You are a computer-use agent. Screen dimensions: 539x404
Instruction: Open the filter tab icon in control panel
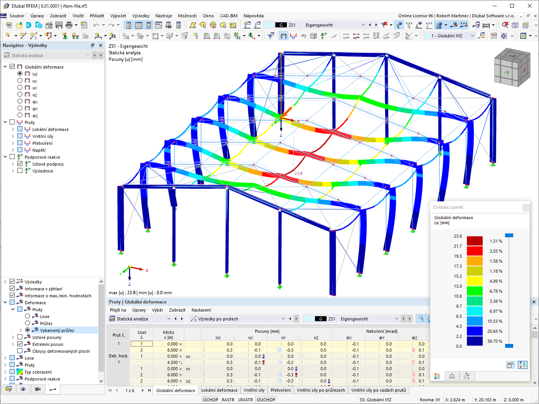click(467, 376)
